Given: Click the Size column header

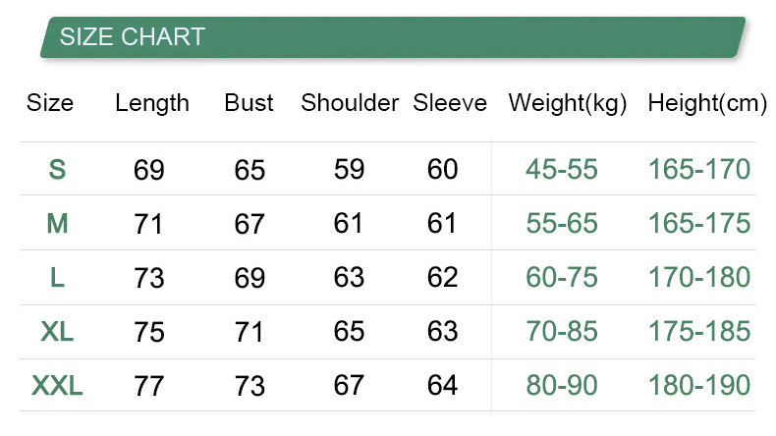Looking at the screenshot, I should [x=50, y=103].
